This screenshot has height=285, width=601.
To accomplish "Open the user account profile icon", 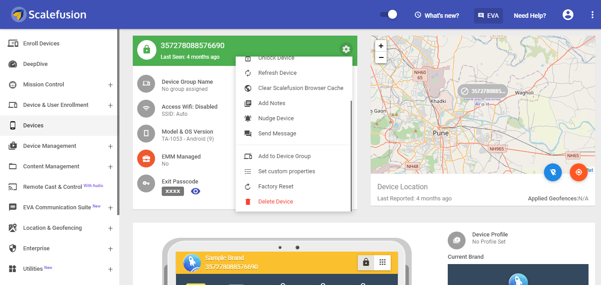I will [568, 15].
